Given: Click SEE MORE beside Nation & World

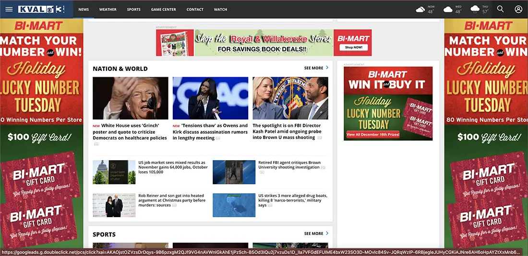Looking at the screenshot, I should pyautogui.click(x=313, y=68).
